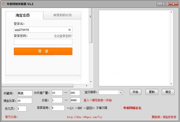Click the 佣金比率 input field
This screenshot has width=180, height=122.
[25, 101]
